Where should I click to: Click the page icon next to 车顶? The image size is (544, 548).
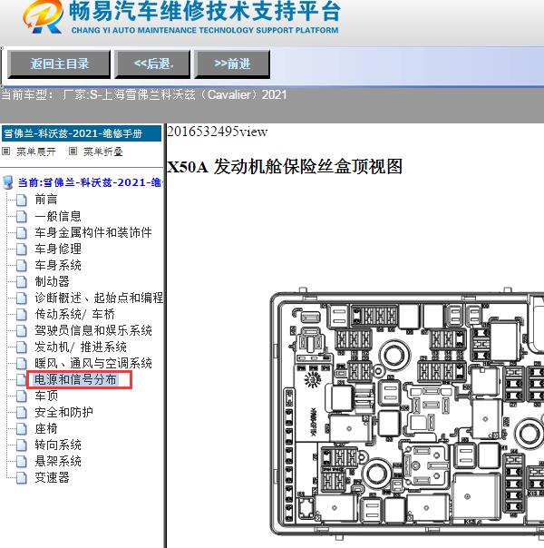tap(22, 396)
